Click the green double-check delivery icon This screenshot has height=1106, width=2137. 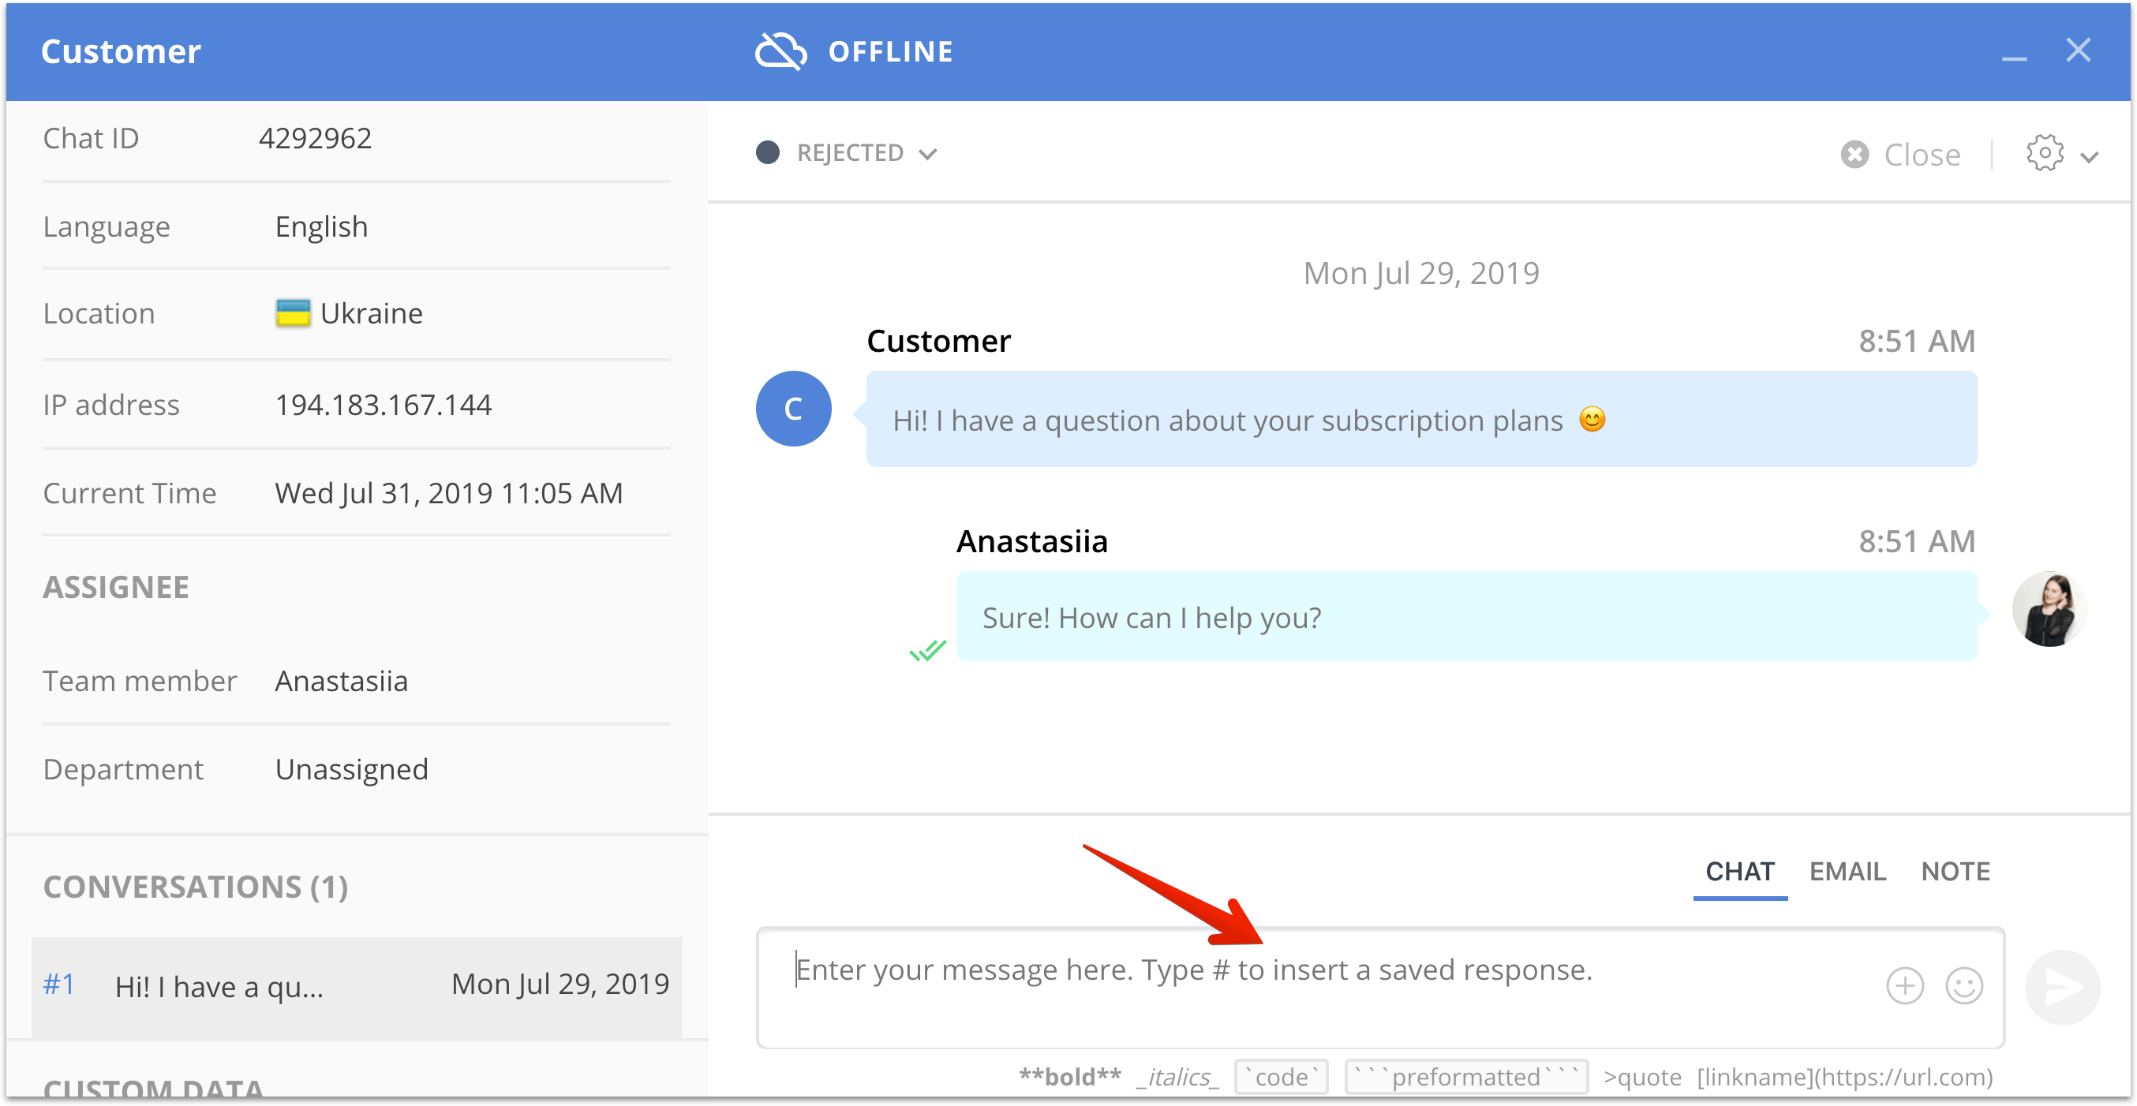tap(926, 650)
